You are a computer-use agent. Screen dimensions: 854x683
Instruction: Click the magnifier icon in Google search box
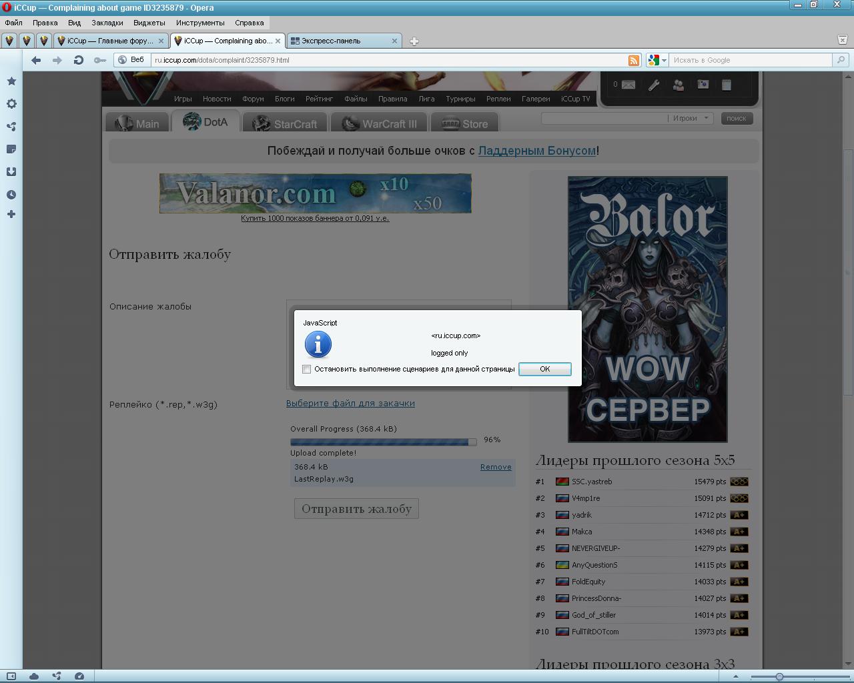[x=841, y=60]
